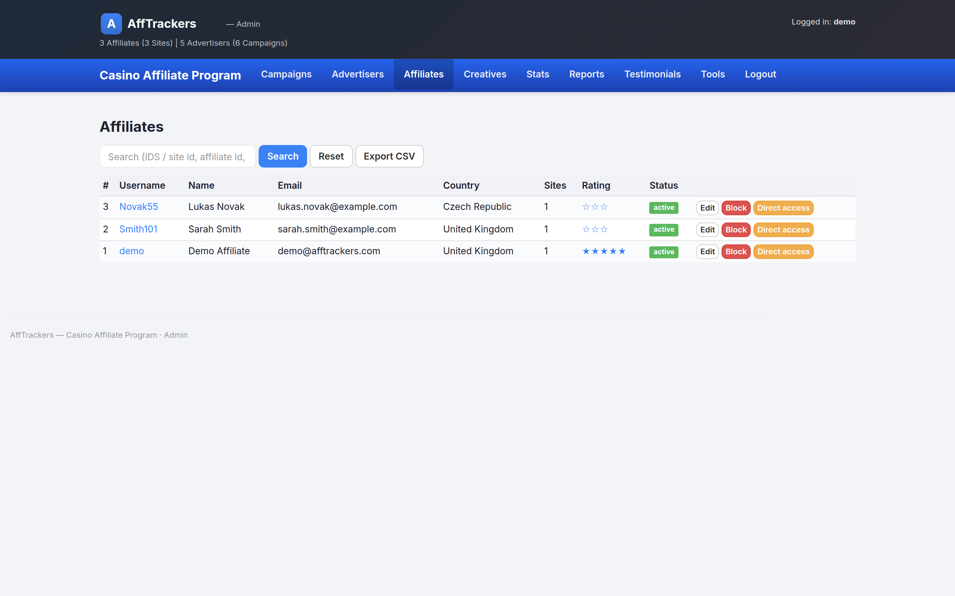The image size is (955, 596).
Task: Click the Sites column header
Action: [x=555, y=185]
